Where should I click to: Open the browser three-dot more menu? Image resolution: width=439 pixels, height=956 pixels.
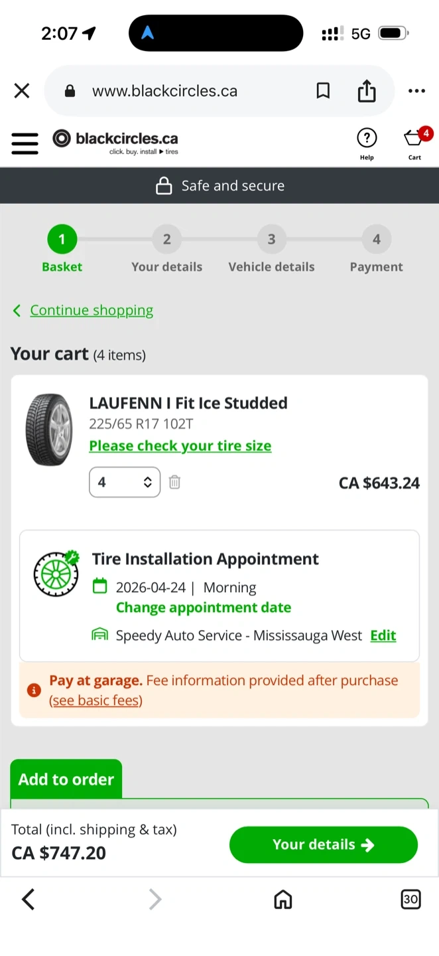click(416, 91)
